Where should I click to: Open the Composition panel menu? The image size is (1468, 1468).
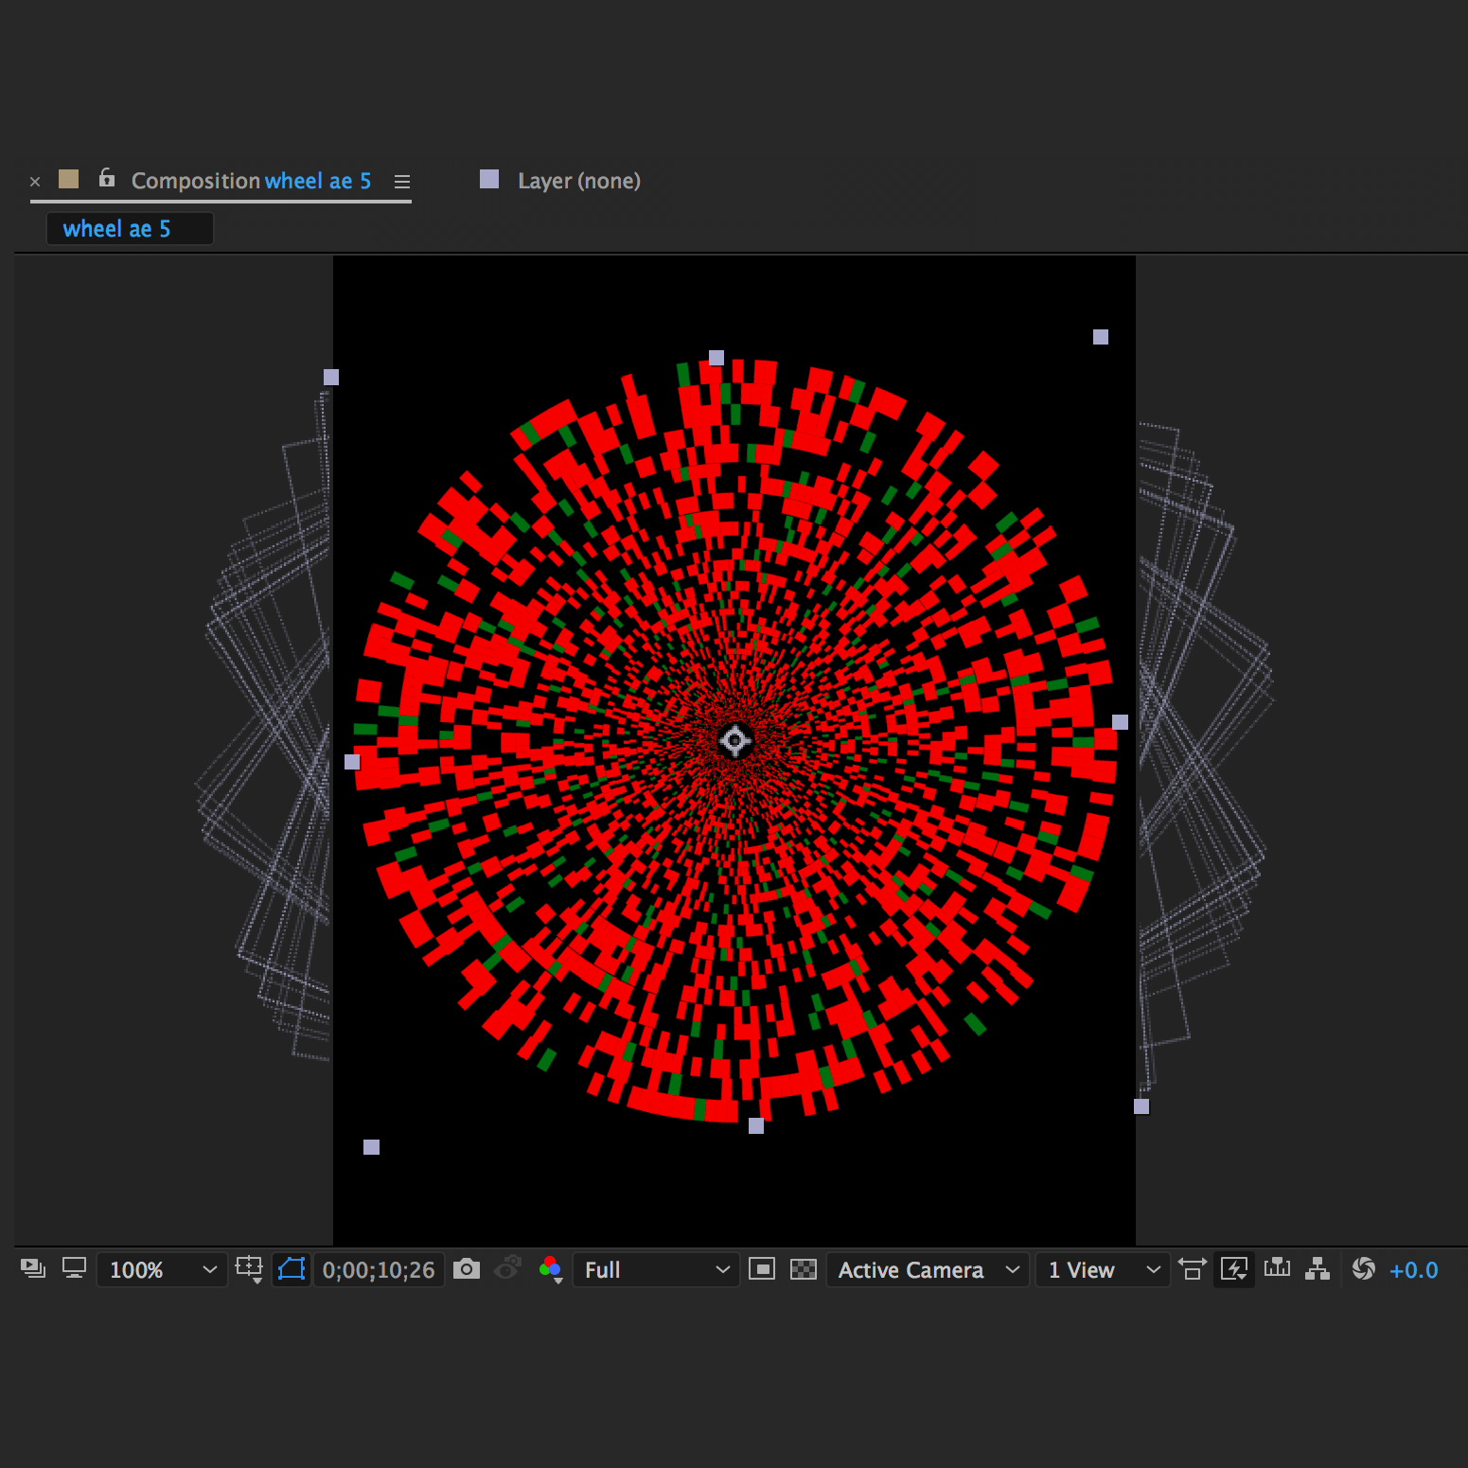(x=402, y=182)
